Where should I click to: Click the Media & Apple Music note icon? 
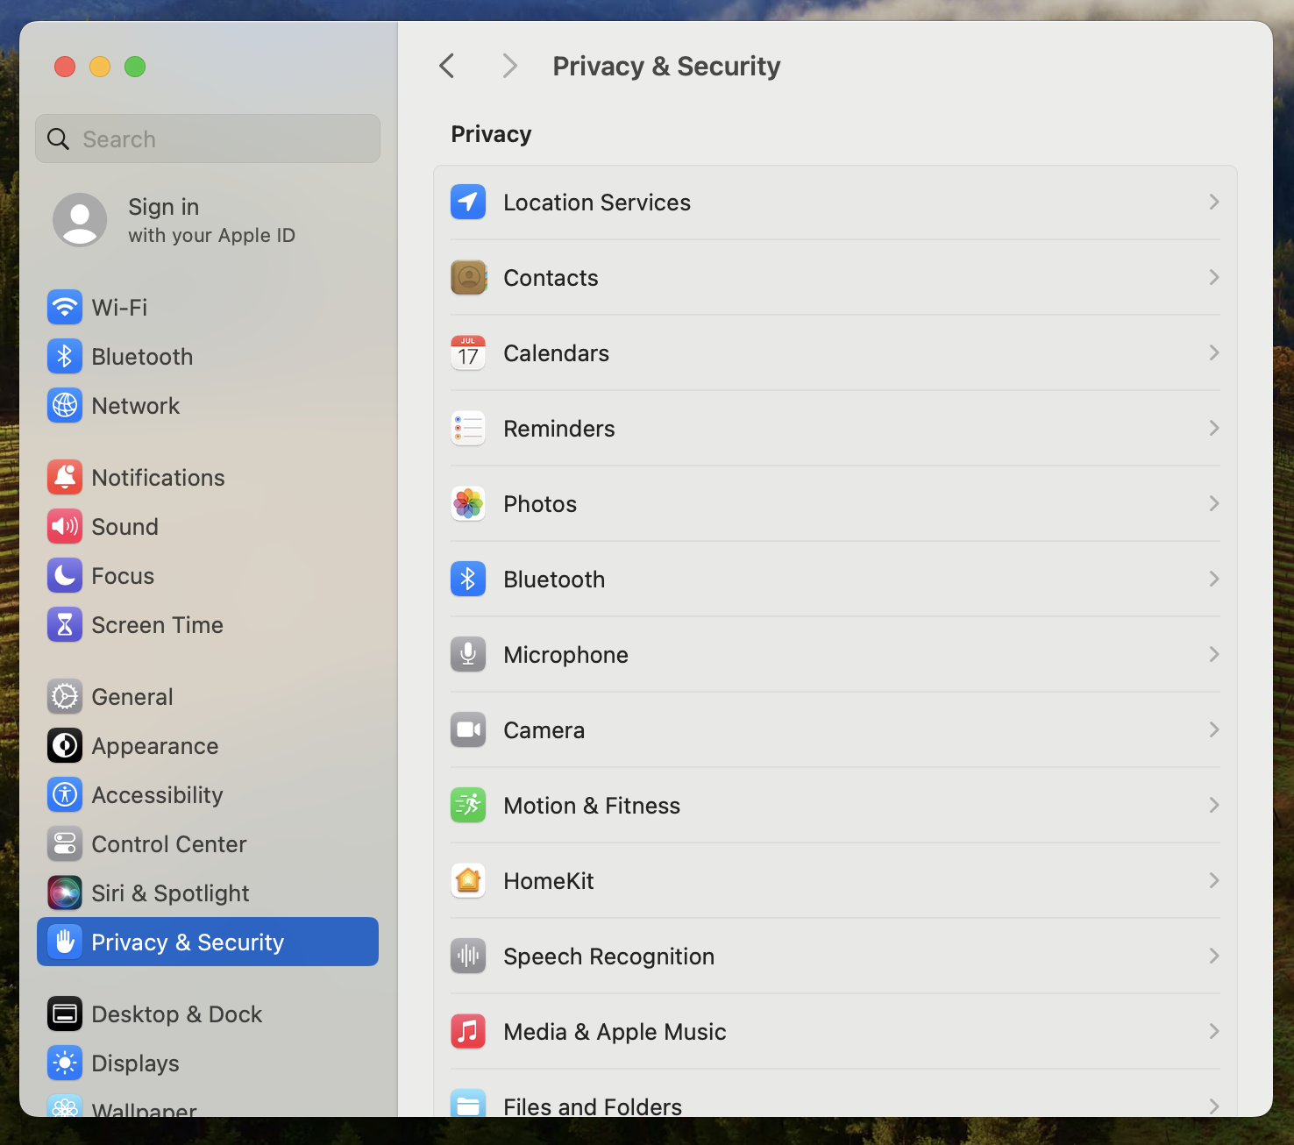pyautogui.click(x=468, y=1032)
